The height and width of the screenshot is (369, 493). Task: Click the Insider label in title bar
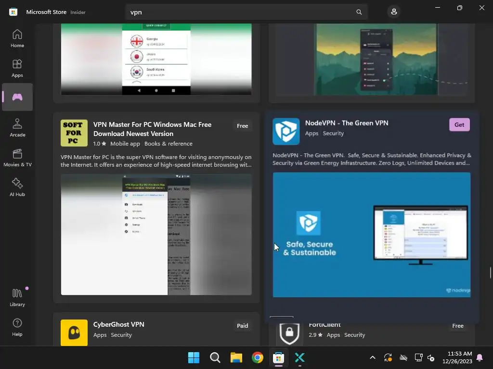pos(78,12)
